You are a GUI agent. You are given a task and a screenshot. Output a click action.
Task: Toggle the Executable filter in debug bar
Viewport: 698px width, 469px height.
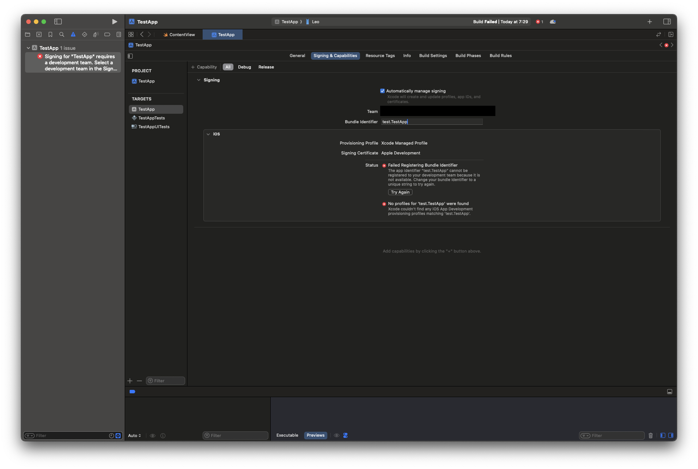pyautogui.click(x=287, y=435)
